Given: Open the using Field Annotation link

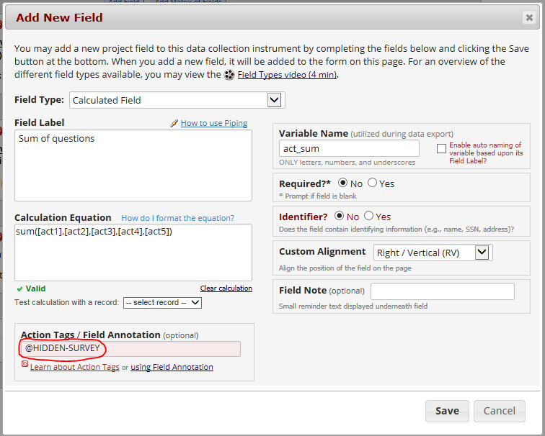Looking at the screenshot, I should click(172, 367).
